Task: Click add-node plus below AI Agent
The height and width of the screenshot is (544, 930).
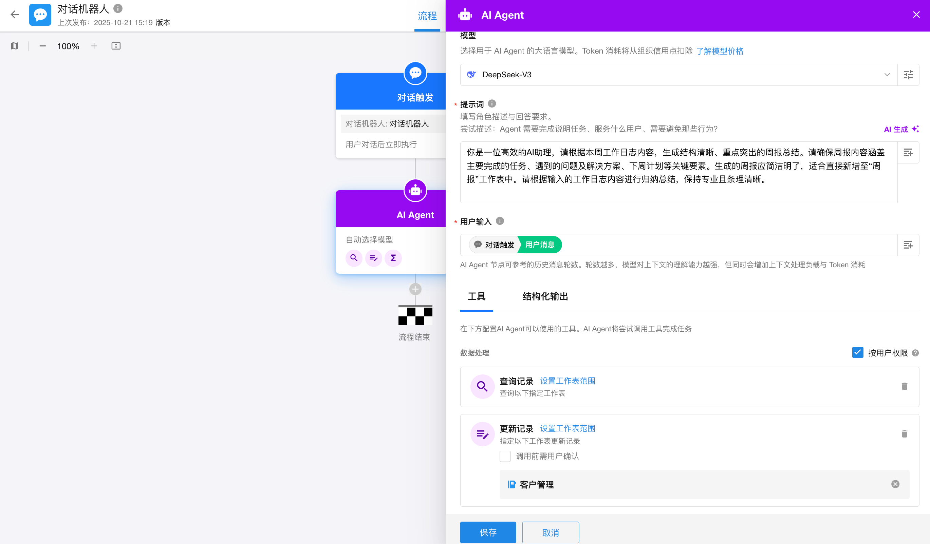Action: [x=415, y=289]
